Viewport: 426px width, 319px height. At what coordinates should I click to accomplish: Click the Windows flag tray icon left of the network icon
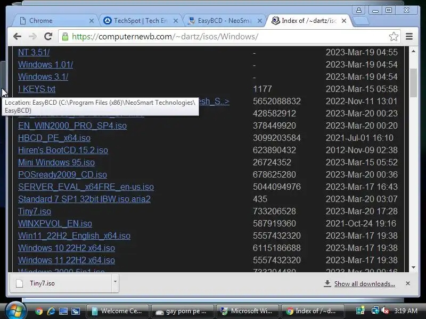click(361, 310)
